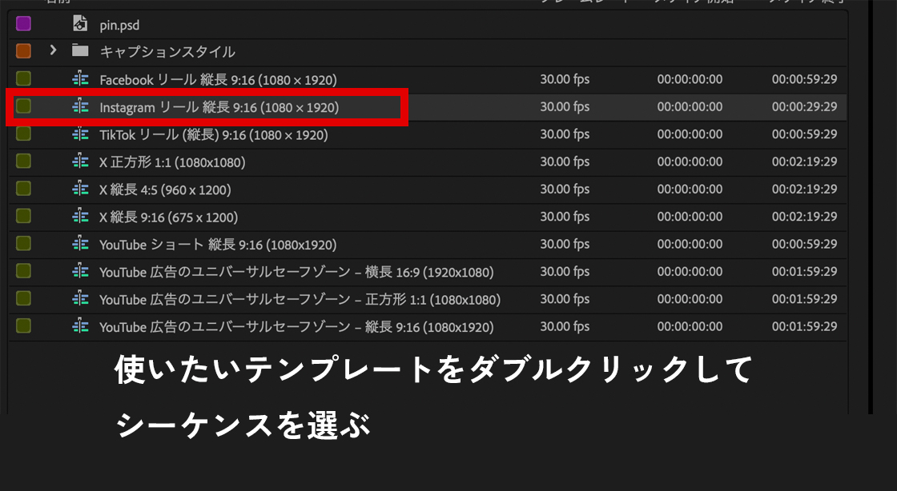897x491 pixels.
Task: Click the orange label swatch for キャプションスタイル
Action: [x=23, y=51]
